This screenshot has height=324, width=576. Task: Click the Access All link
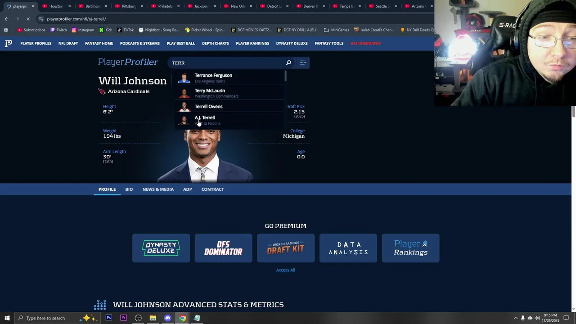point(285,270)
